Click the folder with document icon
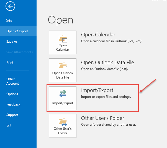This screenshot has height=148, width=167. (x=63, y=66)
